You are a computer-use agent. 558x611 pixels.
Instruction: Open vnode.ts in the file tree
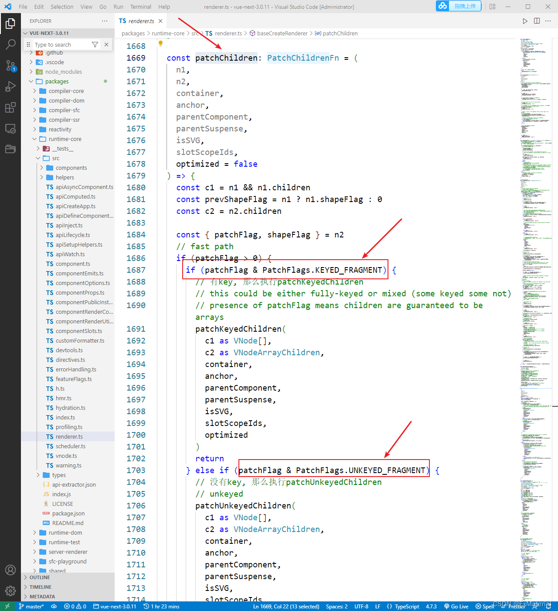(68, 456)
